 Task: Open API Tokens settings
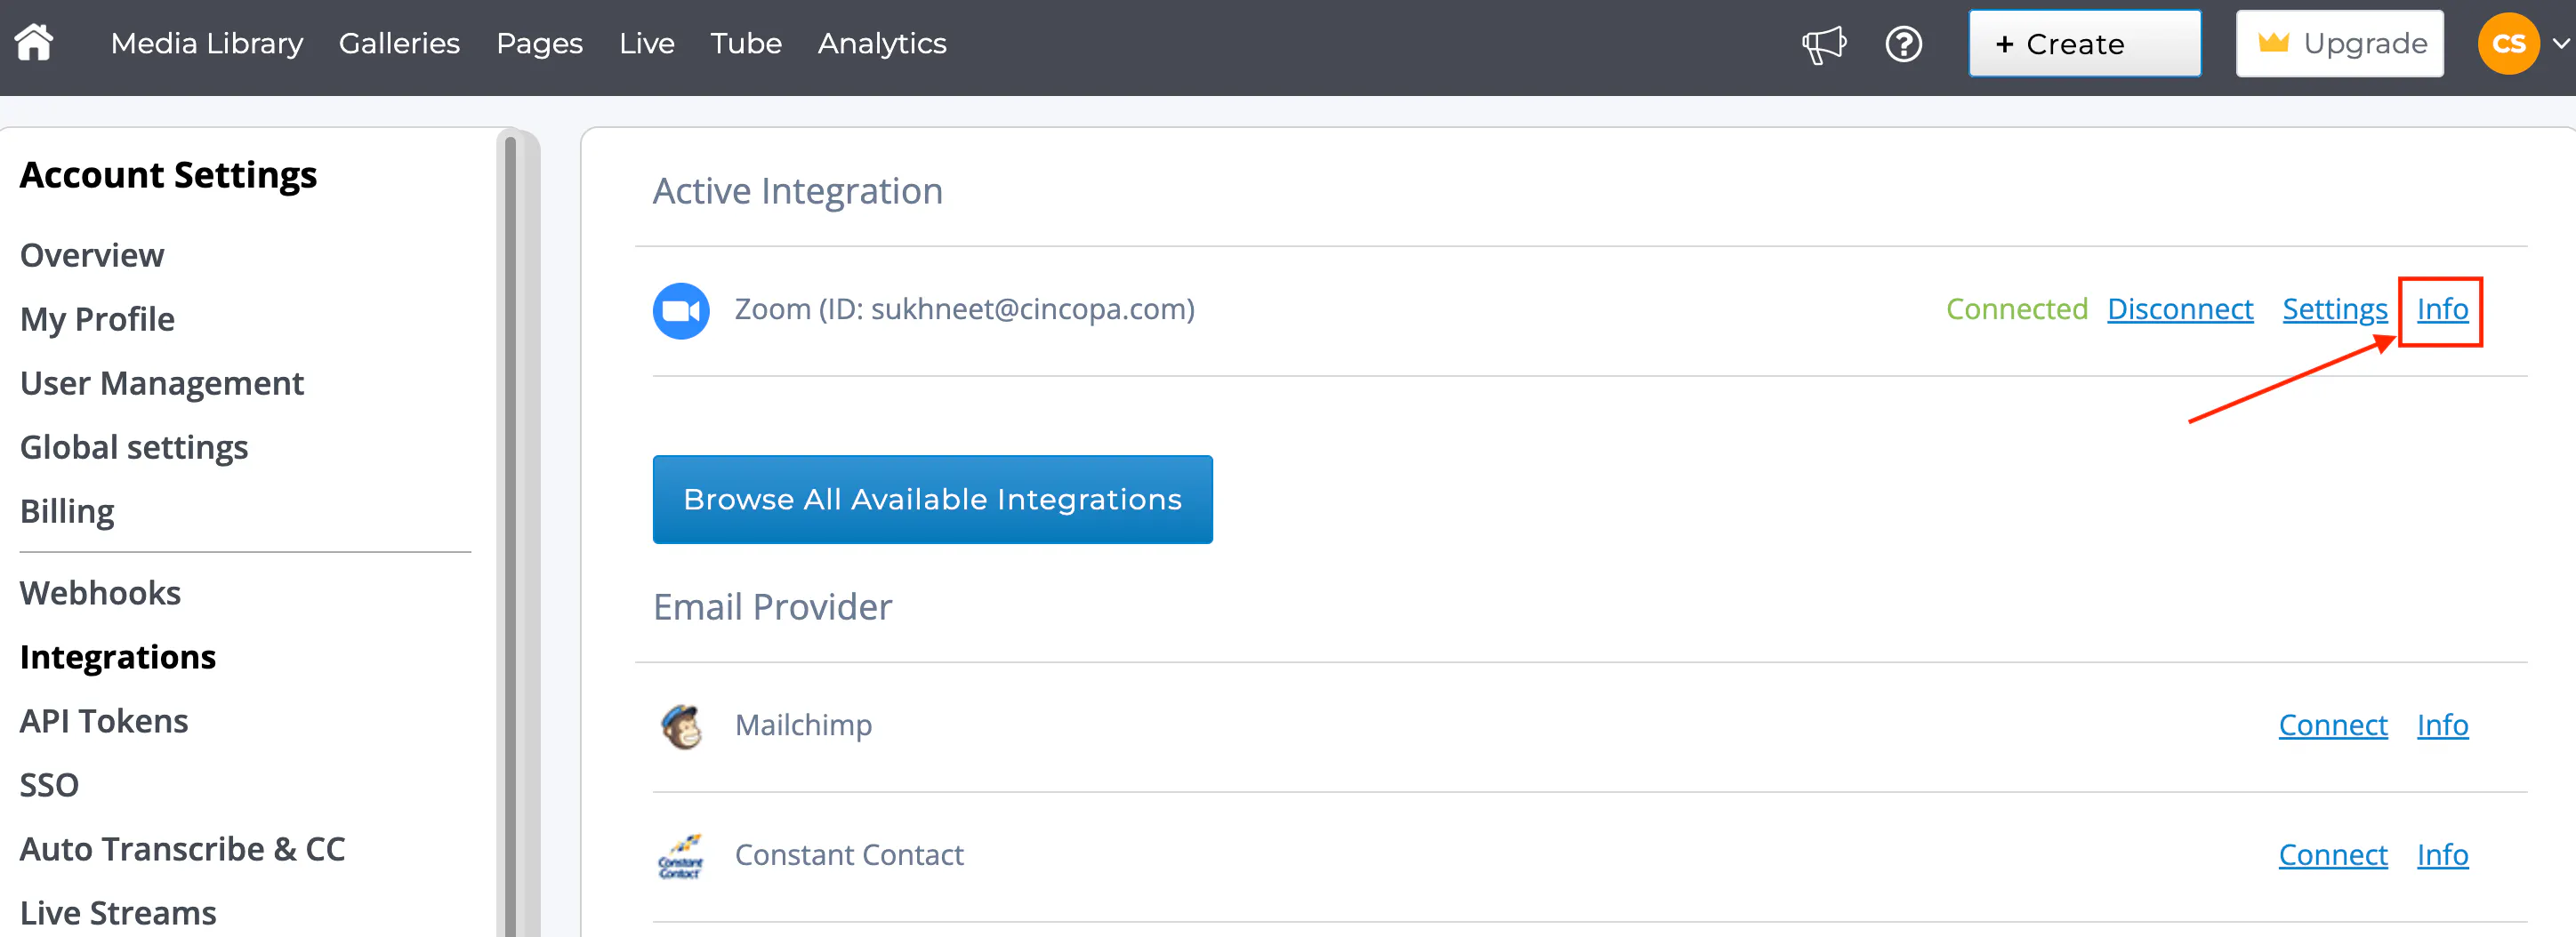[104, 721]
